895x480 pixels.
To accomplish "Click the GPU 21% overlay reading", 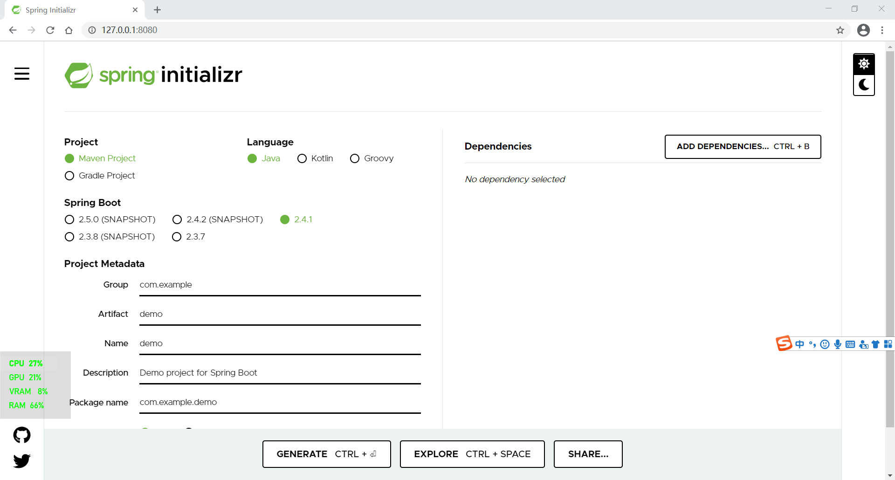I will pyautogui.click(x=25, y=377).
